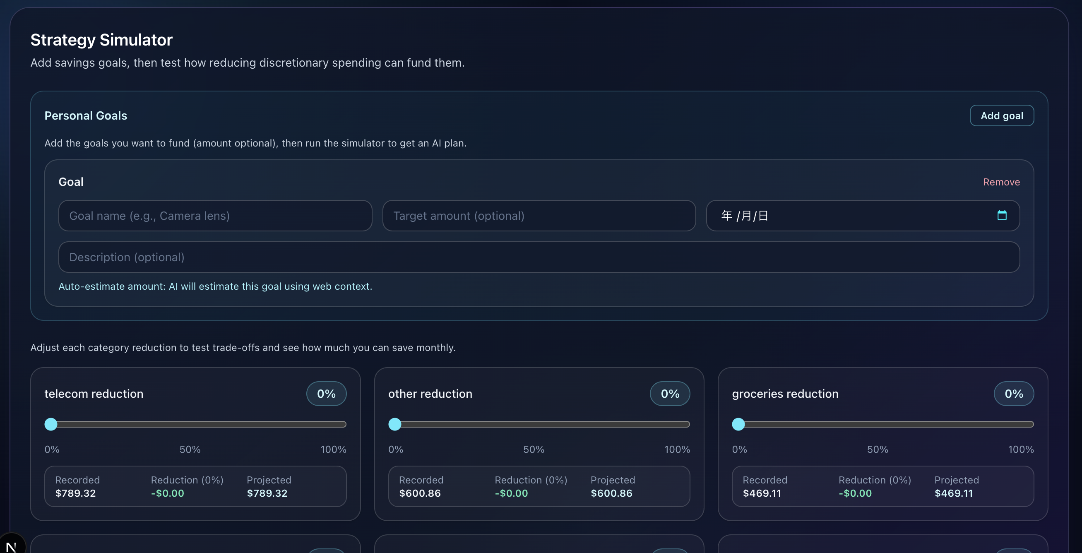
Task: Set telecom reduction slider to midpoint
Action: (x=195, y=424)
